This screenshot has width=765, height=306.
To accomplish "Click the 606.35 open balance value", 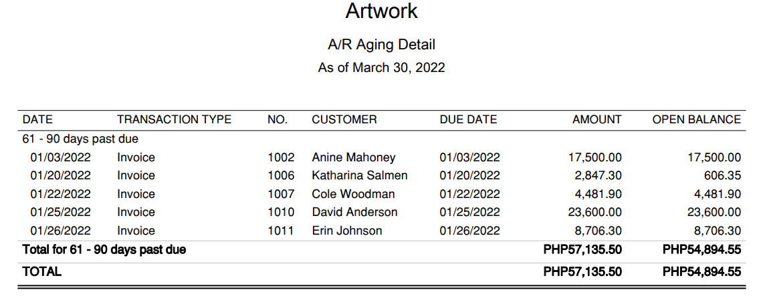I will [x=723, y=175].
